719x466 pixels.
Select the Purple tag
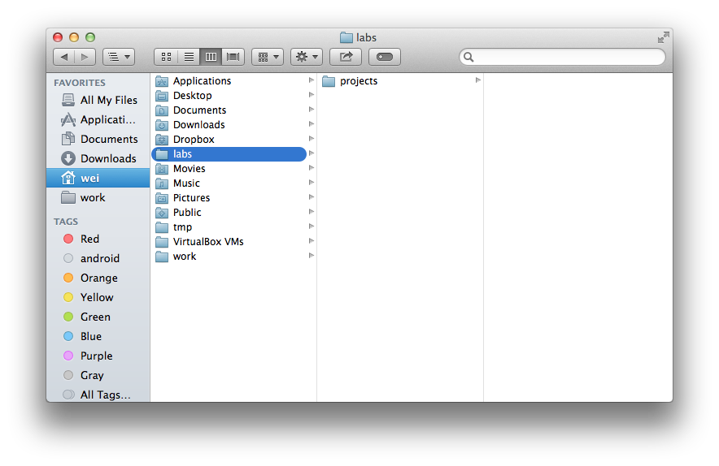click(x=99, y=356)
